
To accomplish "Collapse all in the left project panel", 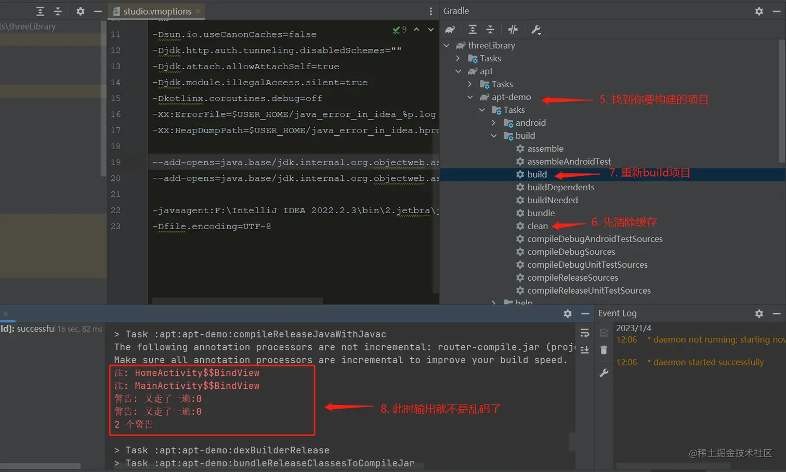I will pos(58,11).
